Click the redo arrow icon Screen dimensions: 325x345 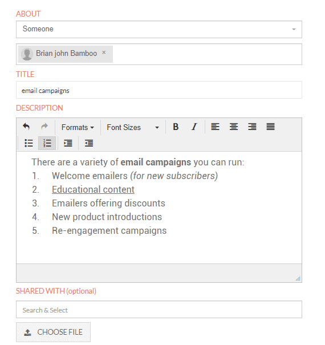44,127
